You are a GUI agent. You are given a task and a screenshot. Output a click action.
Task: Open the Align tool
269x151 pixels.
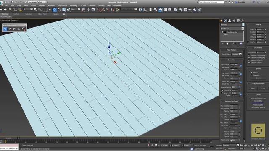click(145, 10)
